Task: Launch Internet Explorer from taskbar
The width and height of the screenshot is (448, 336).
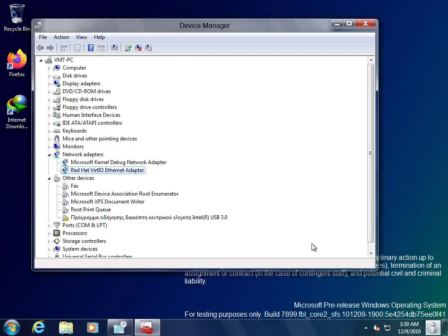Action: [38, 327]
